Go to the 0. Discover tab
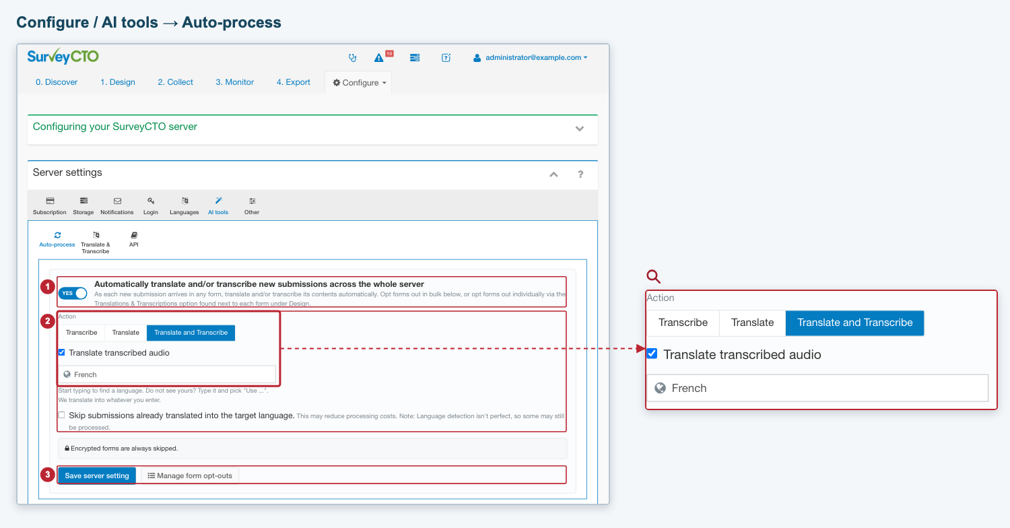1010x528 pixels. pyautogui.click(x=57, y=82)
